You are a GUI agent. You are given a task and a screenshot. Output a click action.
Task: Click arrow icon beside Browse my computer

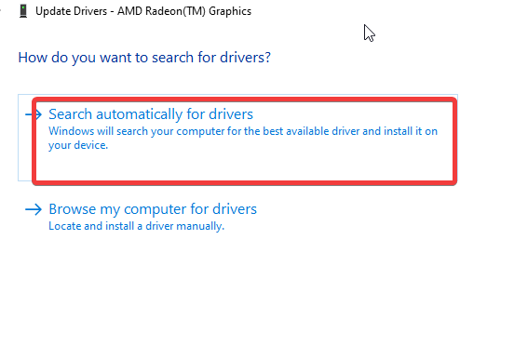(34, 209)
